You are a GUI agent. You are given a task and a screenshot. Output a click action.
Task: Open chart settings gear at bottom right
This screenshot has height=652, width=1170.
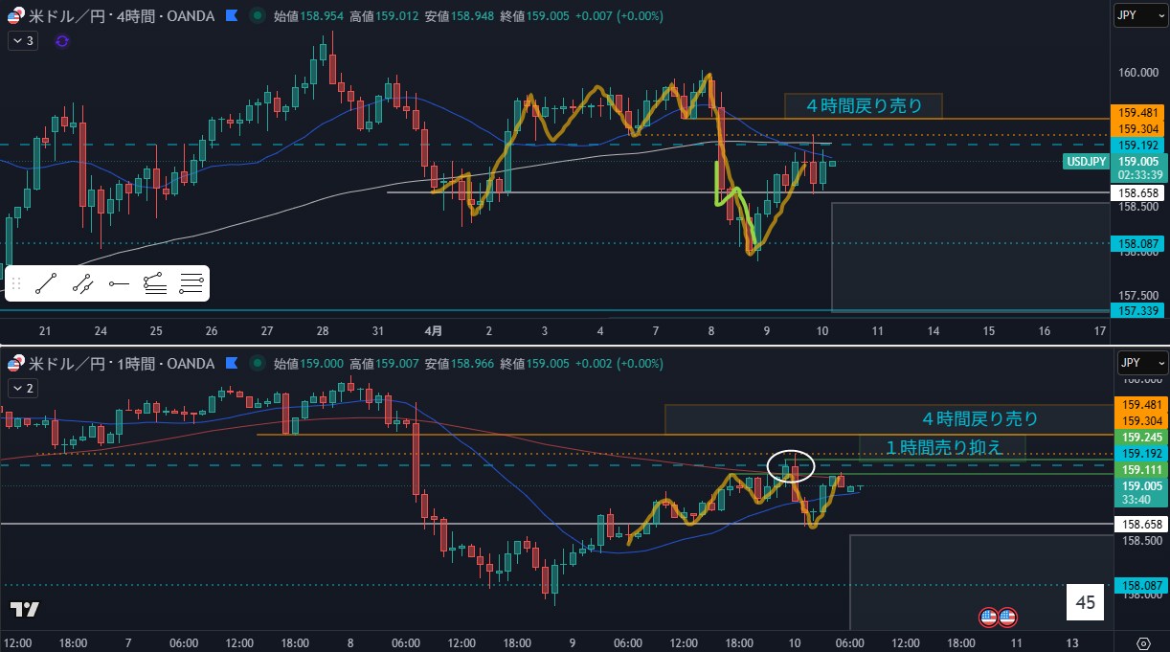1143,642
